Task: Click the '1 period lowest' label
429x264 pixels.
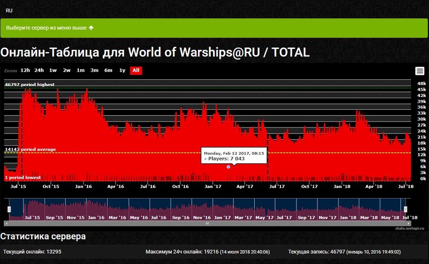Action: (23, 177)
